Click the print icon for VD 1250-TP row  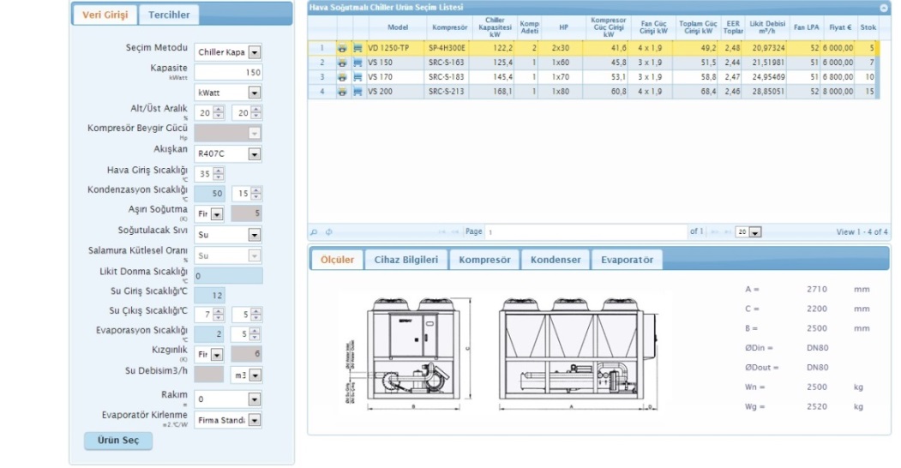click(342, 49)
